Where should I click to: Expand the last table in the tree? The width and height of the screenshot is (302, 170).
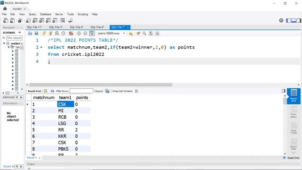13,89
